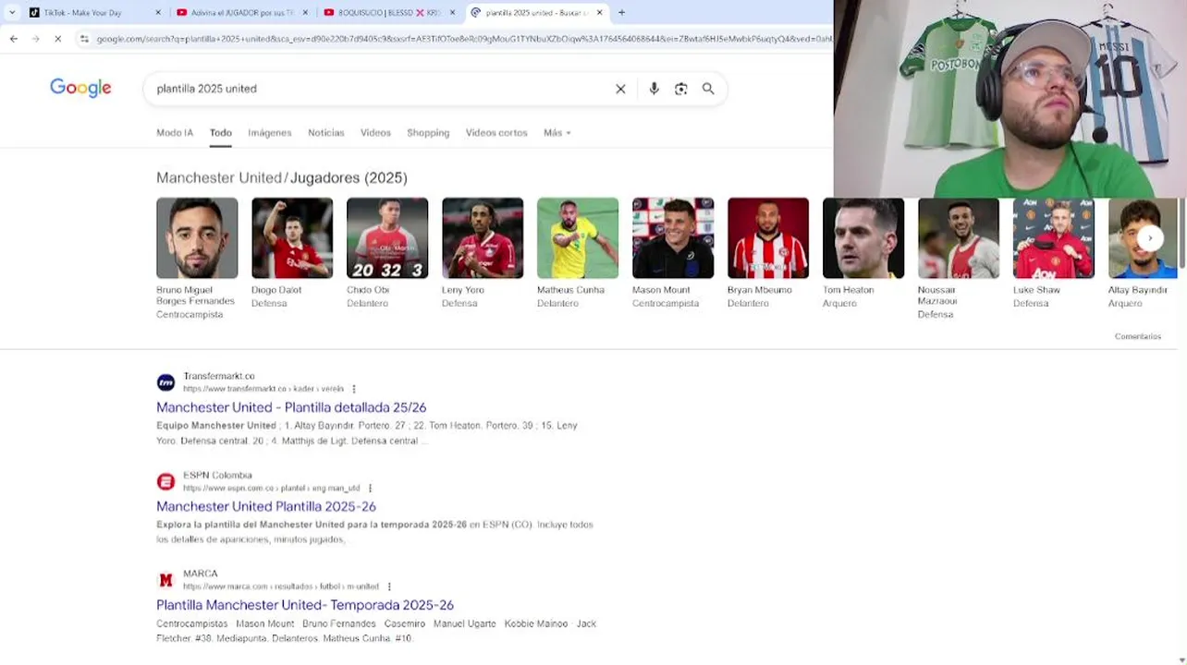View site information icon in address bar
The width and height of the screenshot is (1187, 665).
84,39
